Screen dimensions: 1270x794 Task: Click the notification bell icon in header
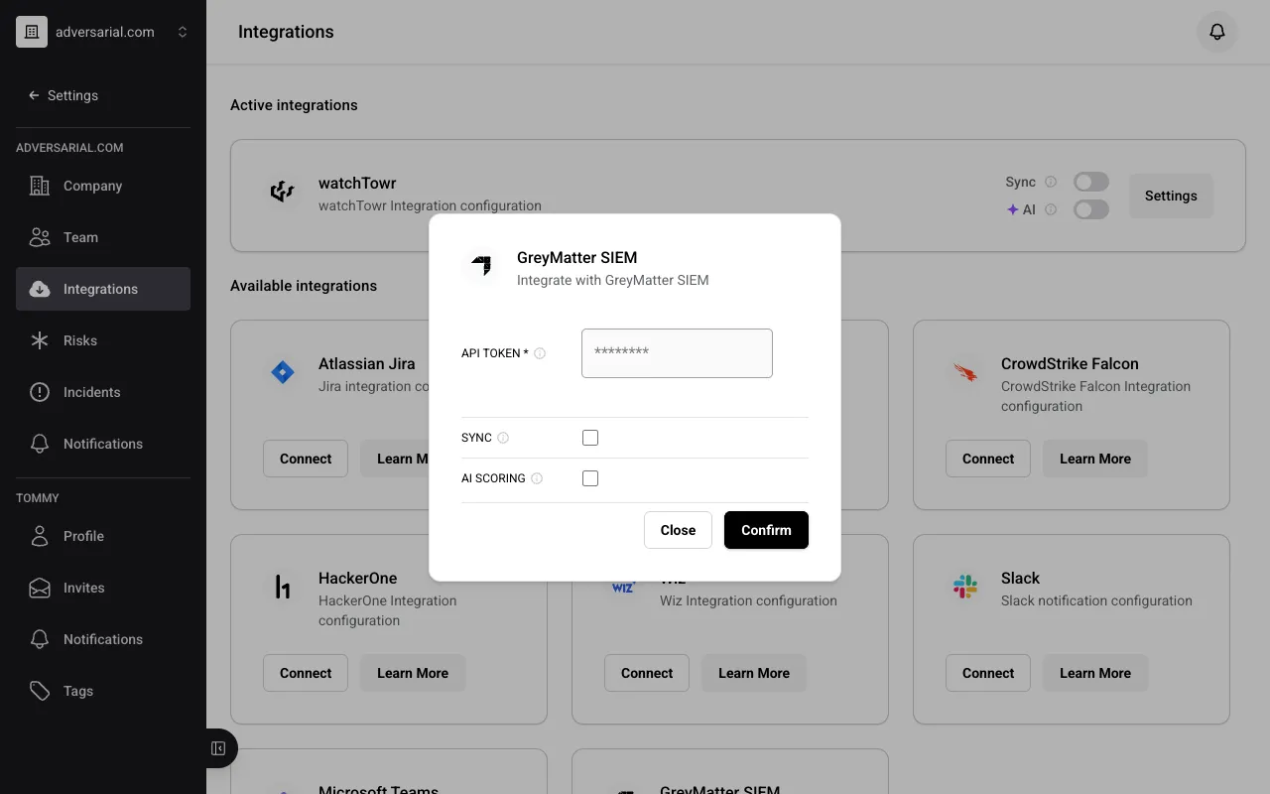[x=1217, y=32]
